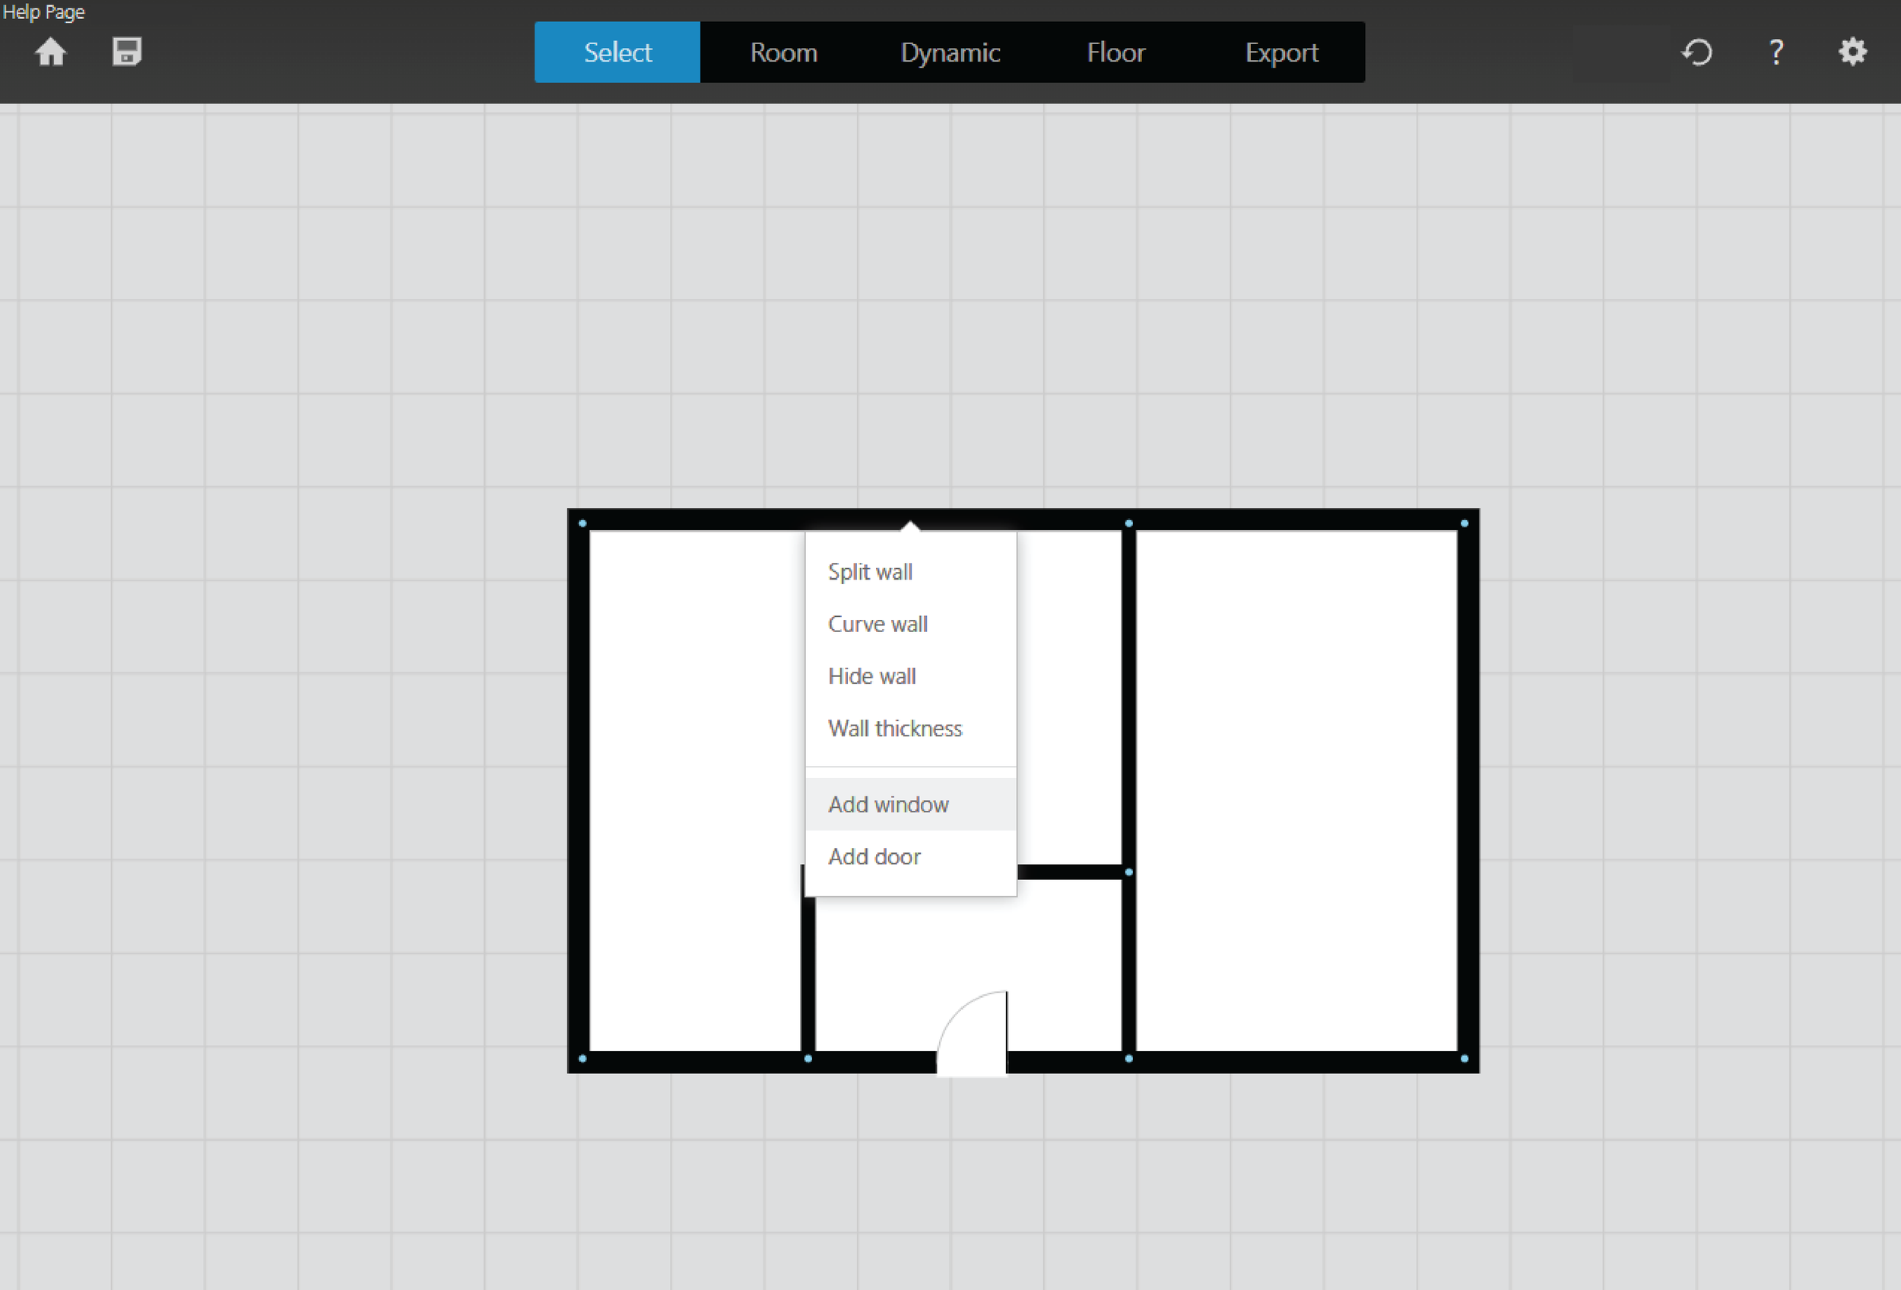Choose Split wall from context menu

pos(871,572)
